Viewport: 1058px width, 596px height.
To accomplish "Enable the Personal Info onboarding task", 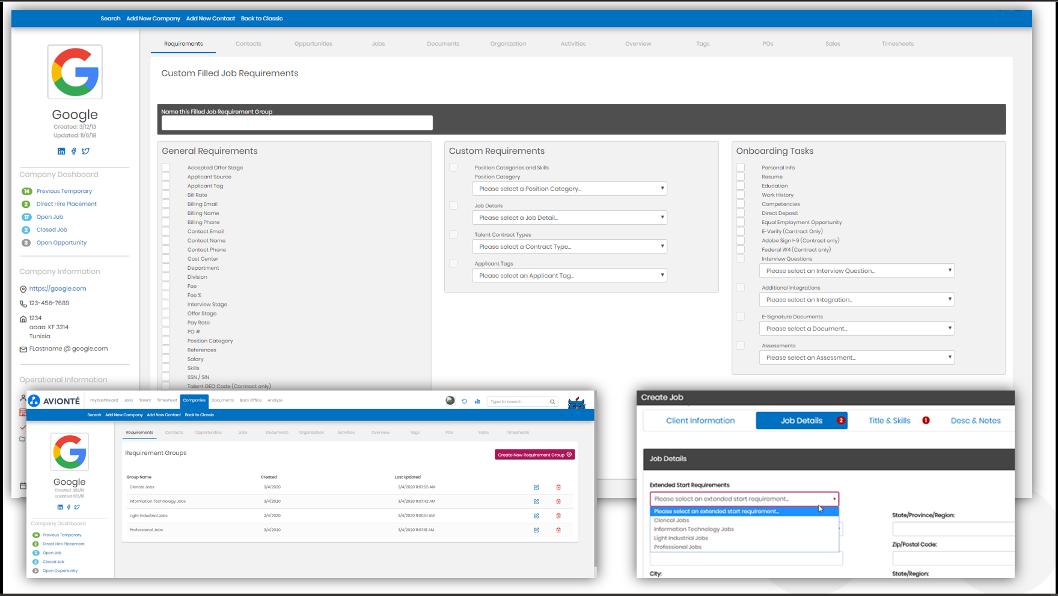I will click(x=741, y=168).
